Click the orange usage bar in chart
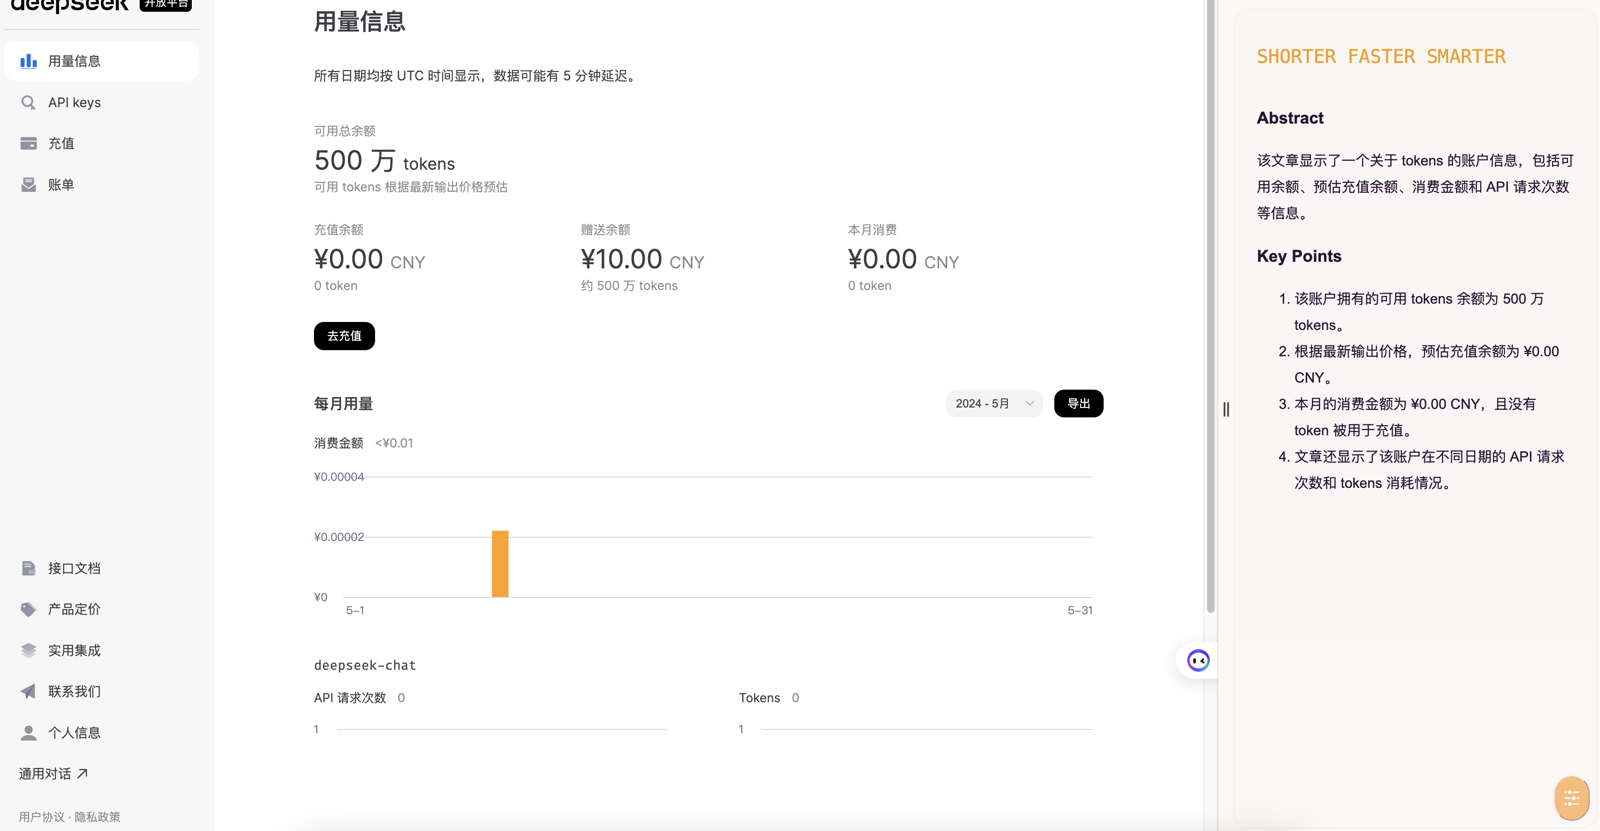 [x=500, y=564]
